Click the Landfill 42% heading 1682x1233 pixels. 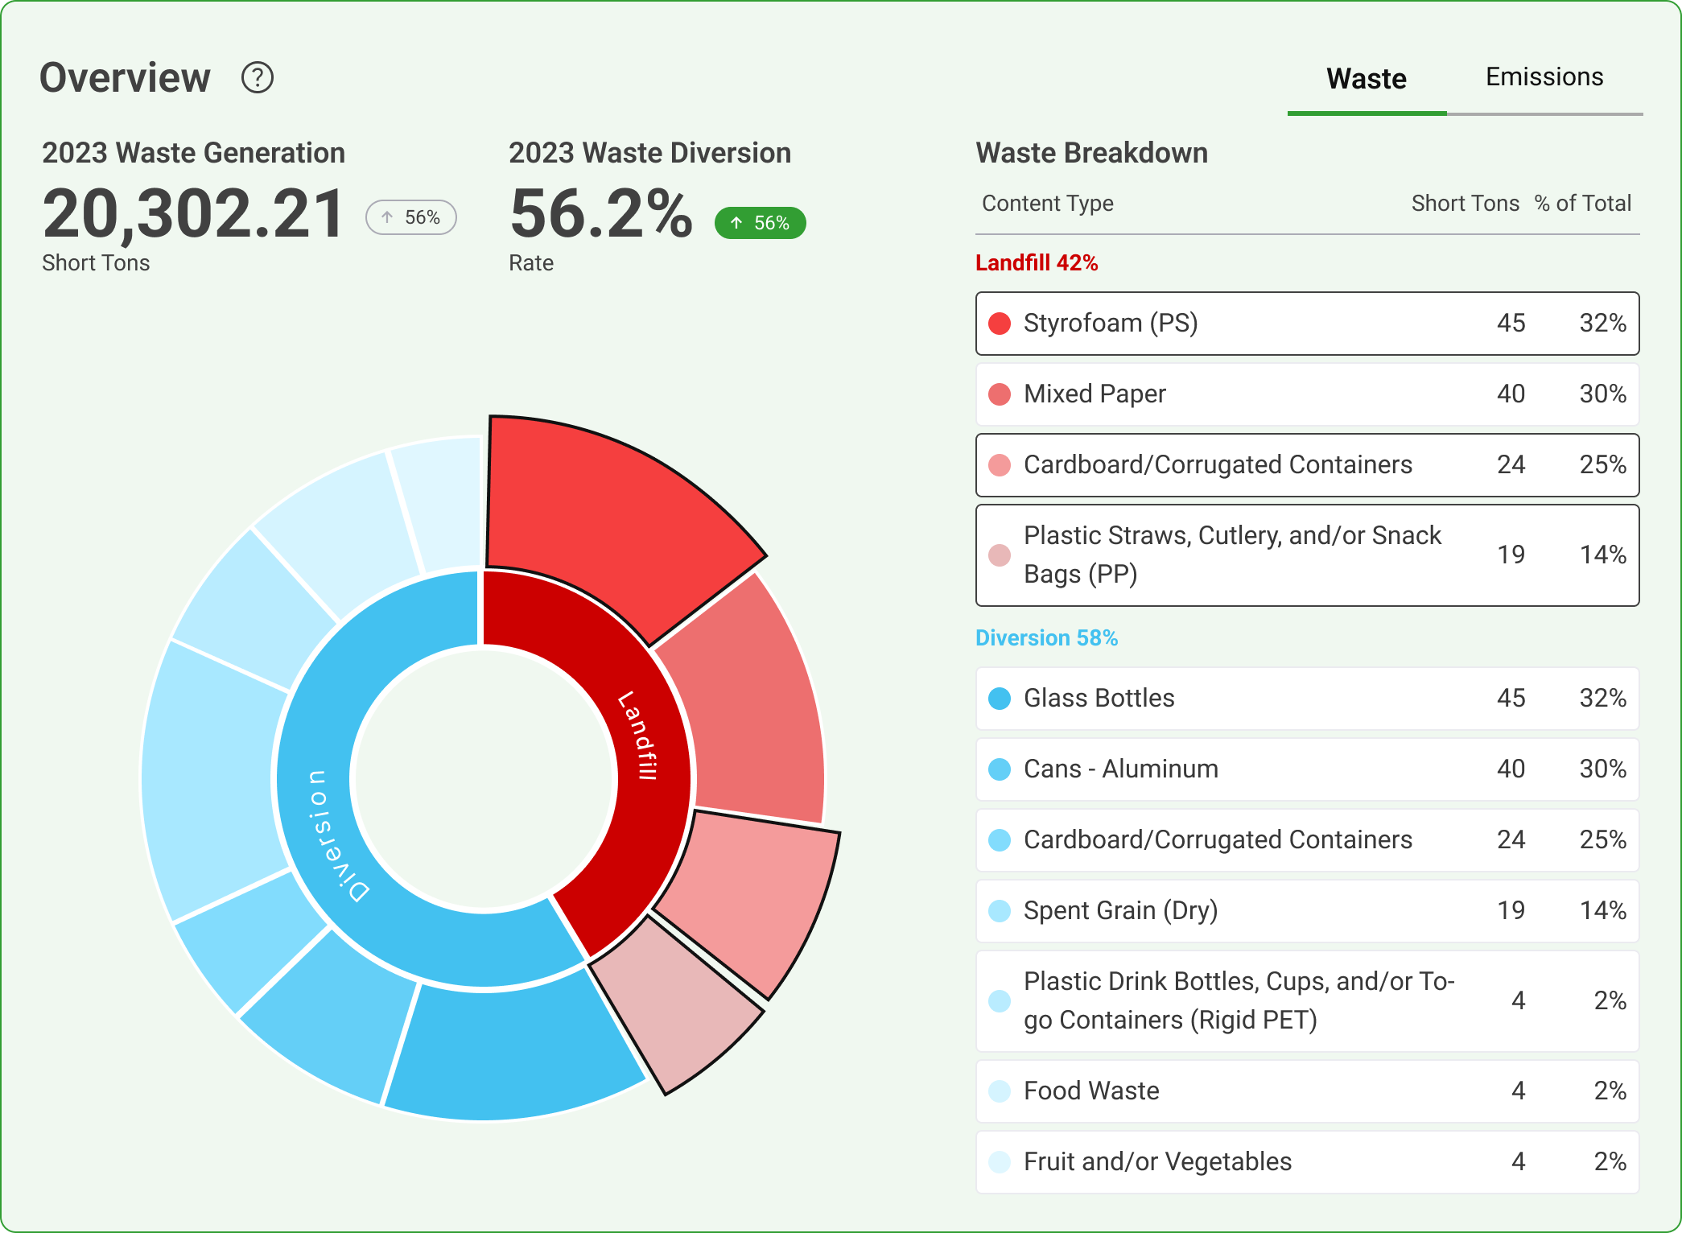1036,263
